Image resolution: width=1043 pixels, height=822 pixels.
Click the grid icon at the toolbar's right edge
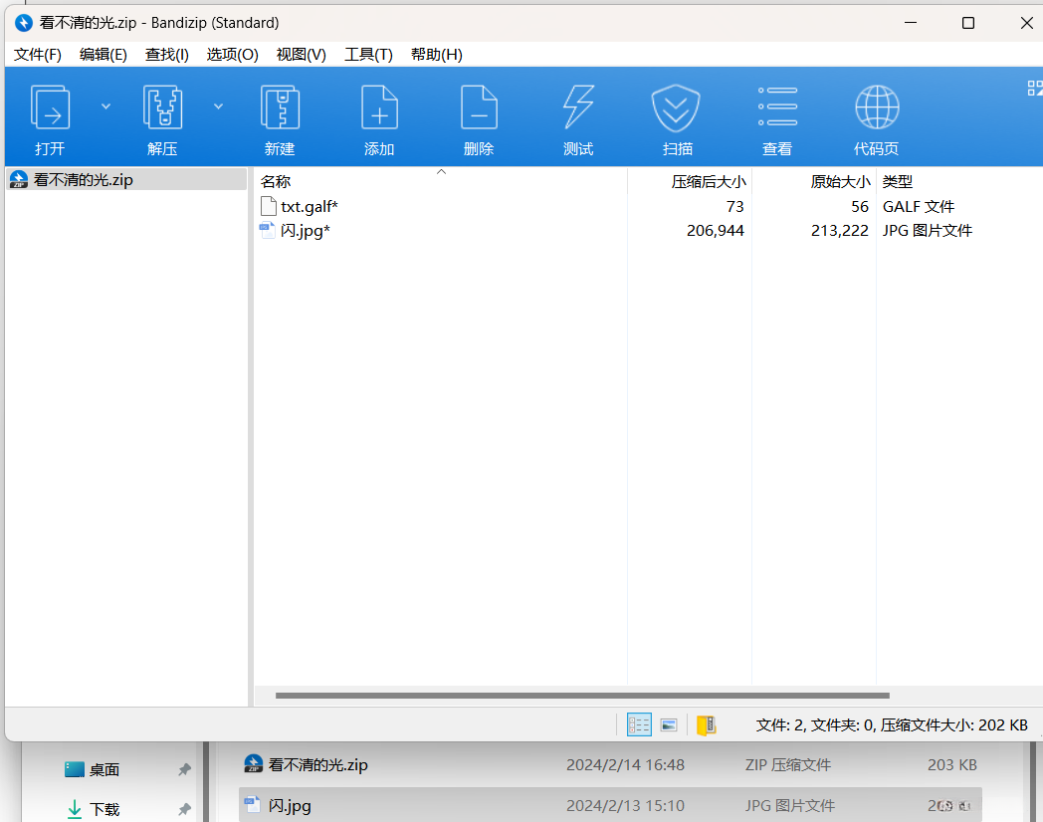click(x=1035, y=88)
